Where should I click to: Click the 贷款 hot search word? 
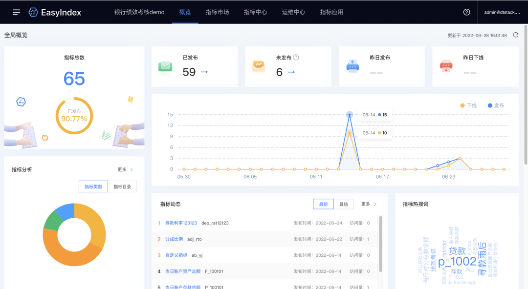tap(457, 250)
